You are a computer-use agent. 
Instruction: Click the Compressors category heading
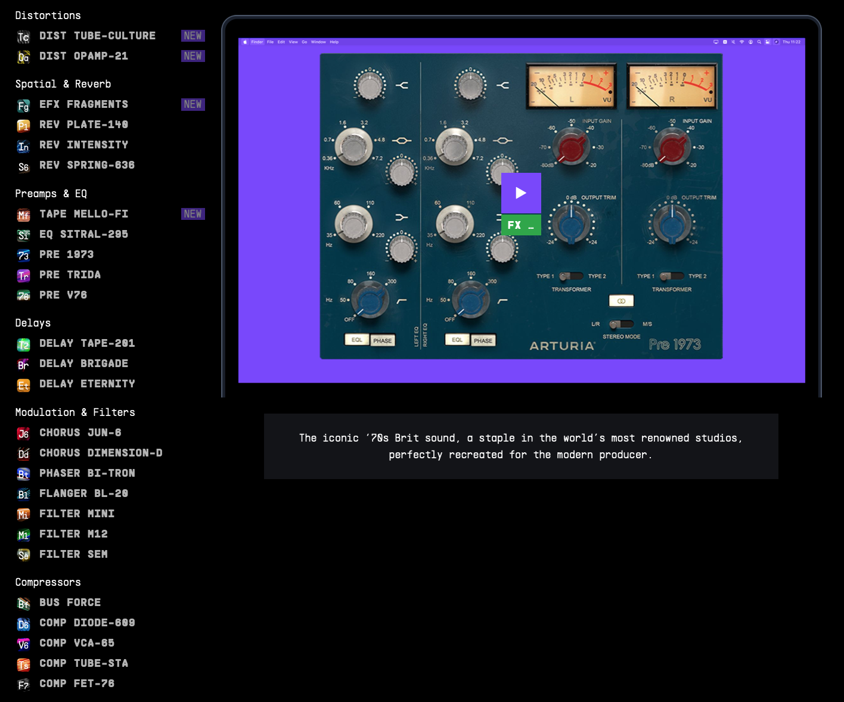pyautogui.click(x=48, y=582)
